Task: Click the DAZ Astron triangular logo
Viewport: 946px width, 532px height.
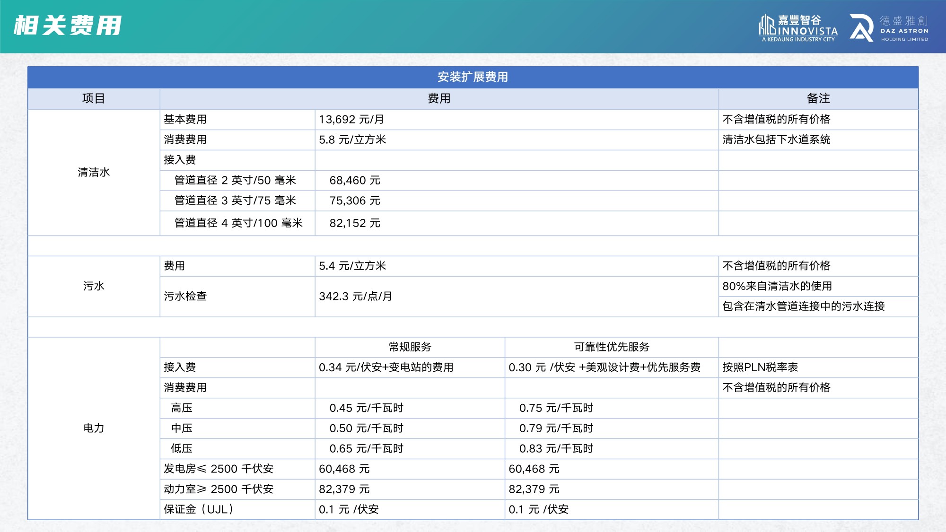Action: (x=861, y=27)
